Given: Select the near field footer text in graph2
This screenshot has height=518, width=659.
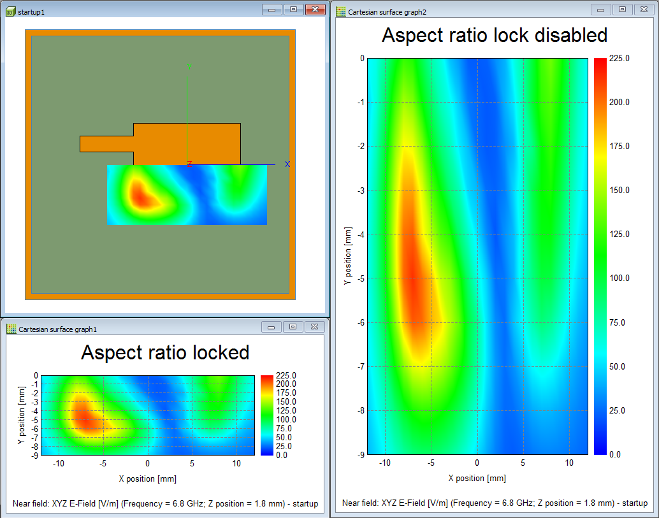Looking at the screenshot, I should pyautogui.click(x=495, y=503).
